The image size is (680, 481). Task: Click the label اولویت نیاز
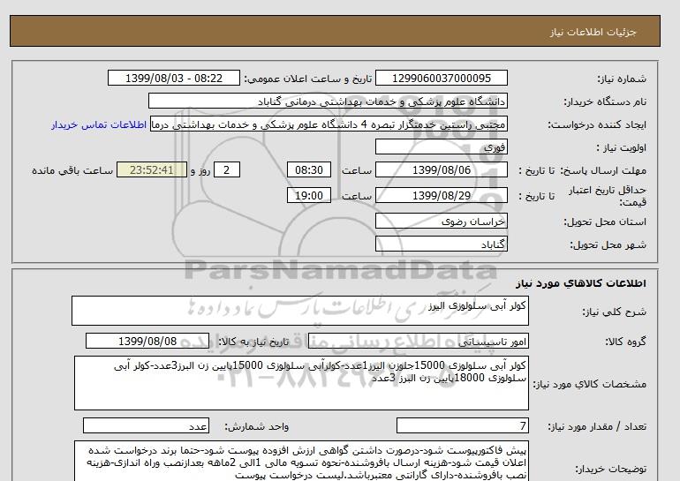[622, 147]
